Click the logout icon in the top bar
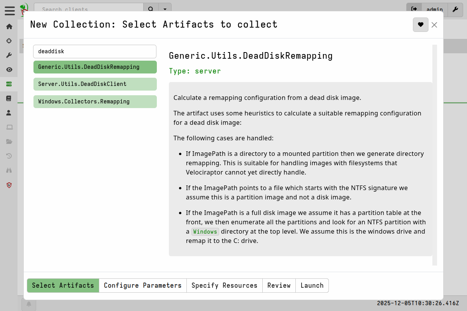The width and height of the screenshot is (467, 311). click(414, 9)
